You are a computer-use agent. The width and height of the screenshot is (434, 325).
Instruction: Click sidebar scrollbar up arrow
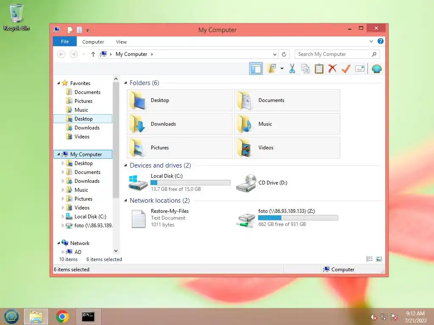click(116, 79)
